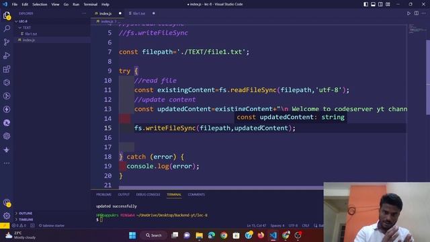Click the taskbar Search box

[x=154, y=235]
